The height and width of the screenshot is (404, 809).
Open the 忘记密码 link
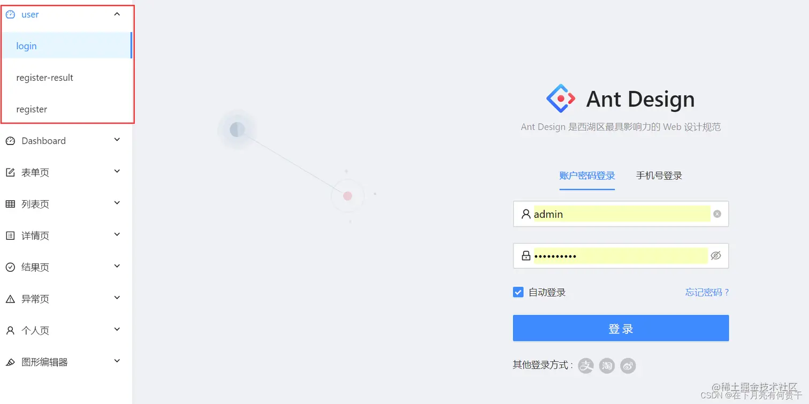[706, 292]
